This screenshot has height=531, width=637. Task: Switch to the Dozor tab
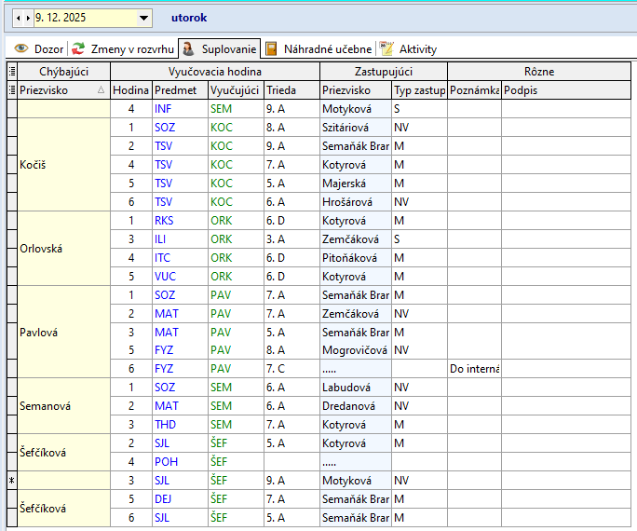(48, 48)
